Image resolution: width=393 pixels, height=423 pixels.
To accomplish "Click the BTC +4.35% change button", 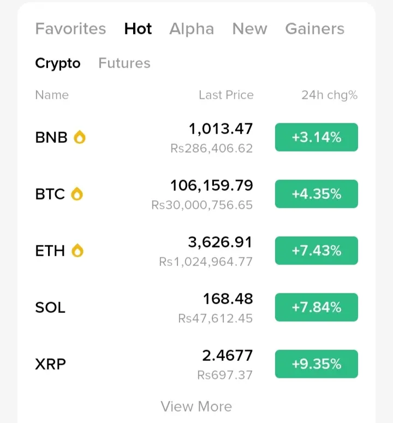I will [x=316, y=194].
